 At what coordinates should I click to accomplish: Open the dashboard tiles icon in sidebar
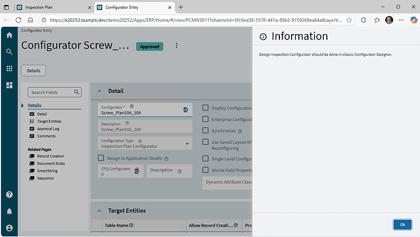click(x=9, y=85)
